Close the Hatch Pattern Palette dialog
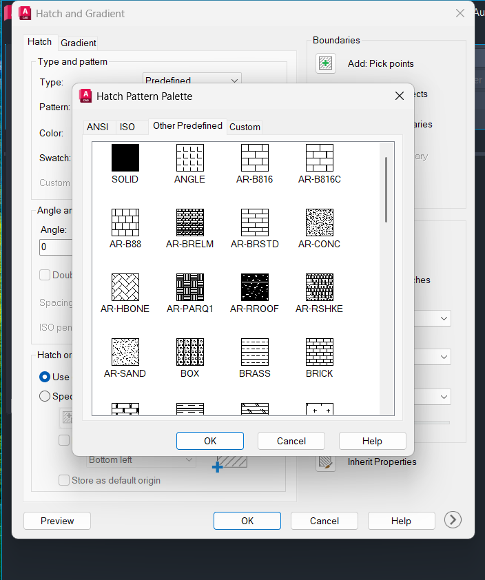 (400, 96)
